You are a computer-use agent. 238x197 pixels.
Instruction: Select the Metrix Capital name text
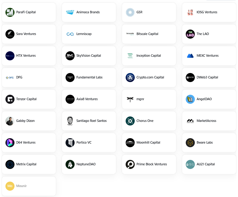pos(26,164)
